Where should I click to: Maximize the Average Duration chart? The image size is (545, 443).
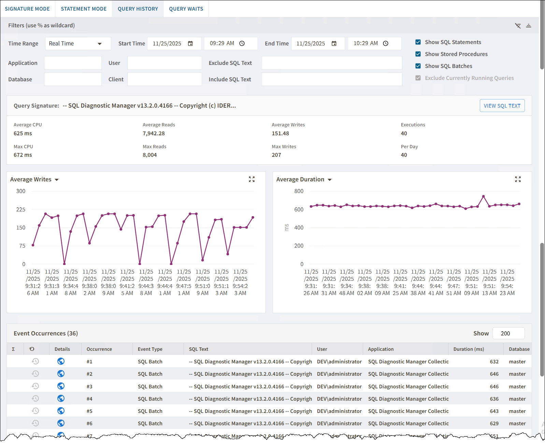click(x=518, y=179)
